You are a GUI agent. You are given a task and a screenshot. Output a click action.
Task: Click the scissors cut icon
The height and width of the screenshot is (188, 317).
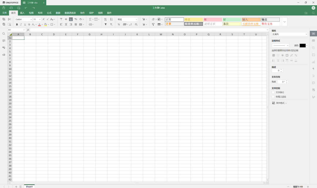[x=9, y=19]
